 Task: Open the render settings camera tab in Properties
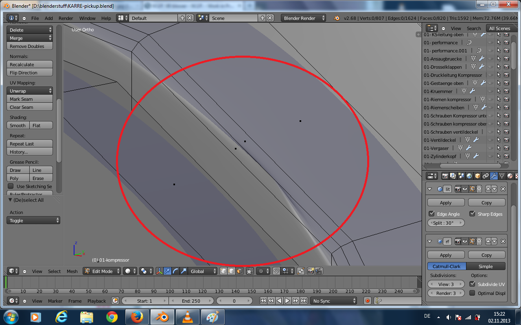point(445,176)
